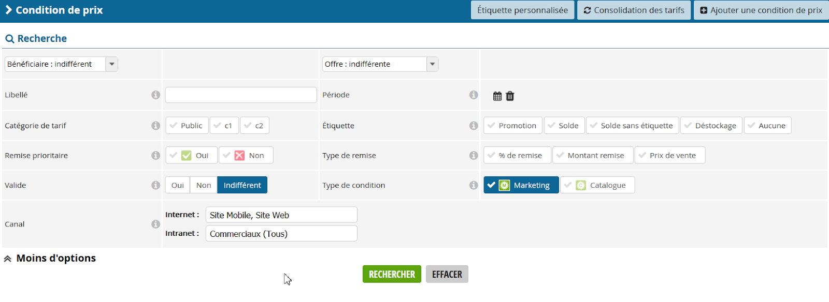Click the info icon beside Catégorie de tarif
Viewport: 829px width, 302px height.
point(155,126)
